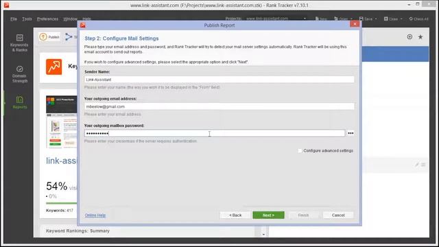Screen dimensions: 439x247
Task: Click the outgoing mailbox password field
Action: (x=215, y=133)
